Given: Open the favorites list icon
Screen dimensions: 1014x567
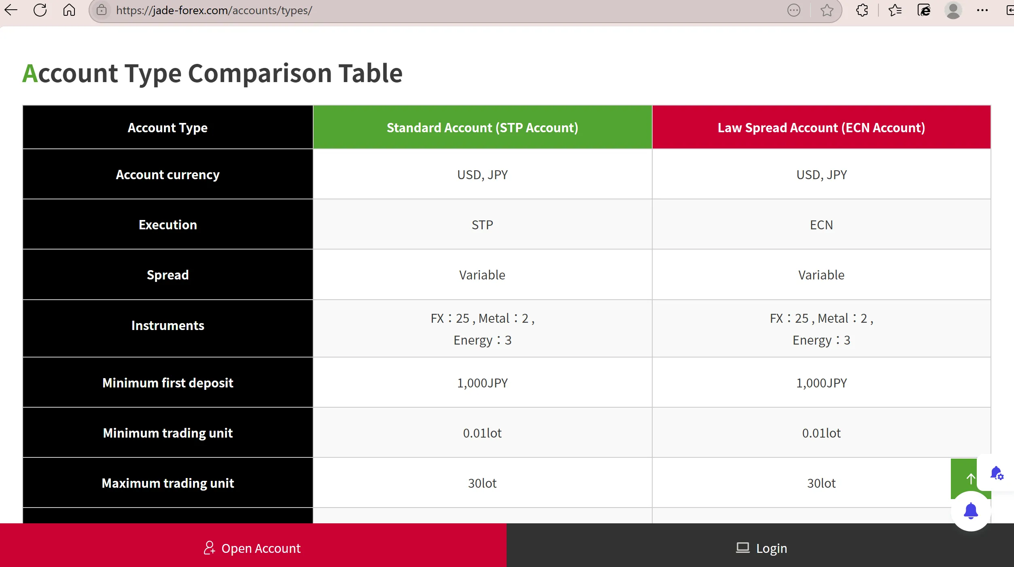Looking at the screenshot, I should 895,10.
